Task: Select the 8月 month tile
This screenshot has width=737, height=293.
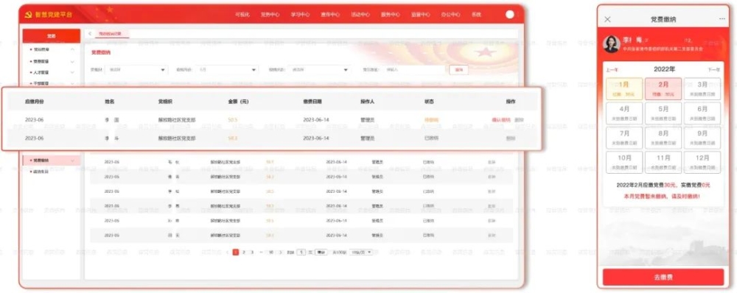Action: click(x=663, y=138)
